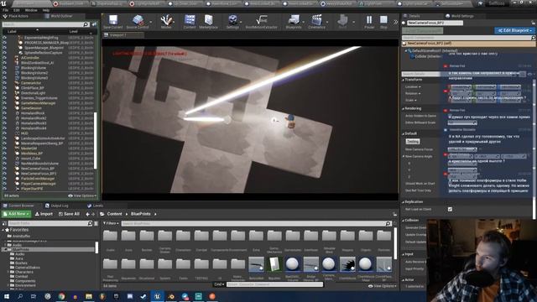
Task: Open the Window menu
Action: tap(31, 10)
